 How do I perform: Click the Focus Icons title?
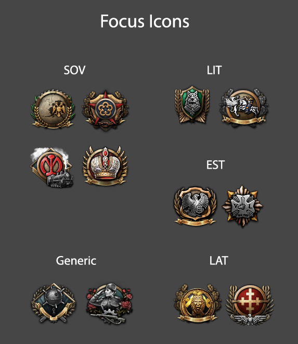tap(145, 21)
